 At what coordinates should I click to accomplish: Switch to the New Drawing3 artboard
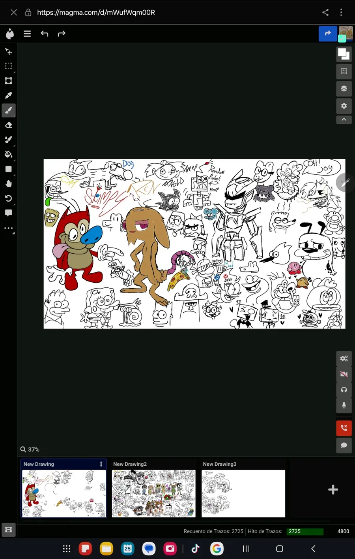pos(243,493)
